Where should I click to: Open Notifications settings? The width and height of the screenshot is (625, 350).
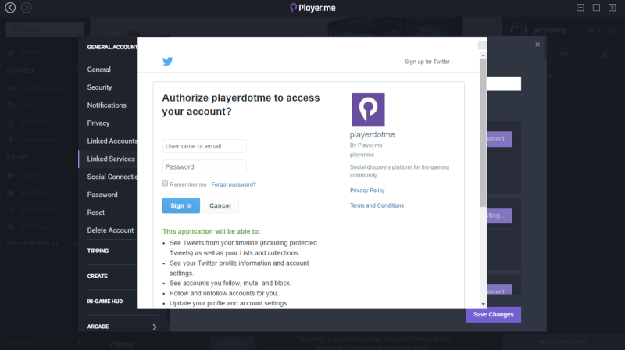click(107, 105)
